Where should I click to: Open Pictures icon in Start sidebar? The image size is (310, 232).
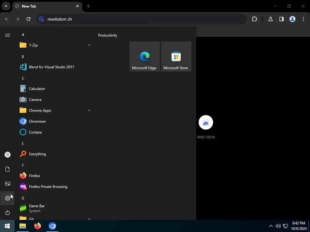tap(8, 184)
